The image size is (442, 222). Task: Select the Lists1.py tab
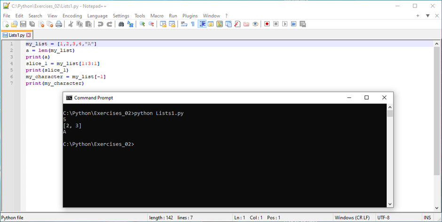[x=14, y=35]
